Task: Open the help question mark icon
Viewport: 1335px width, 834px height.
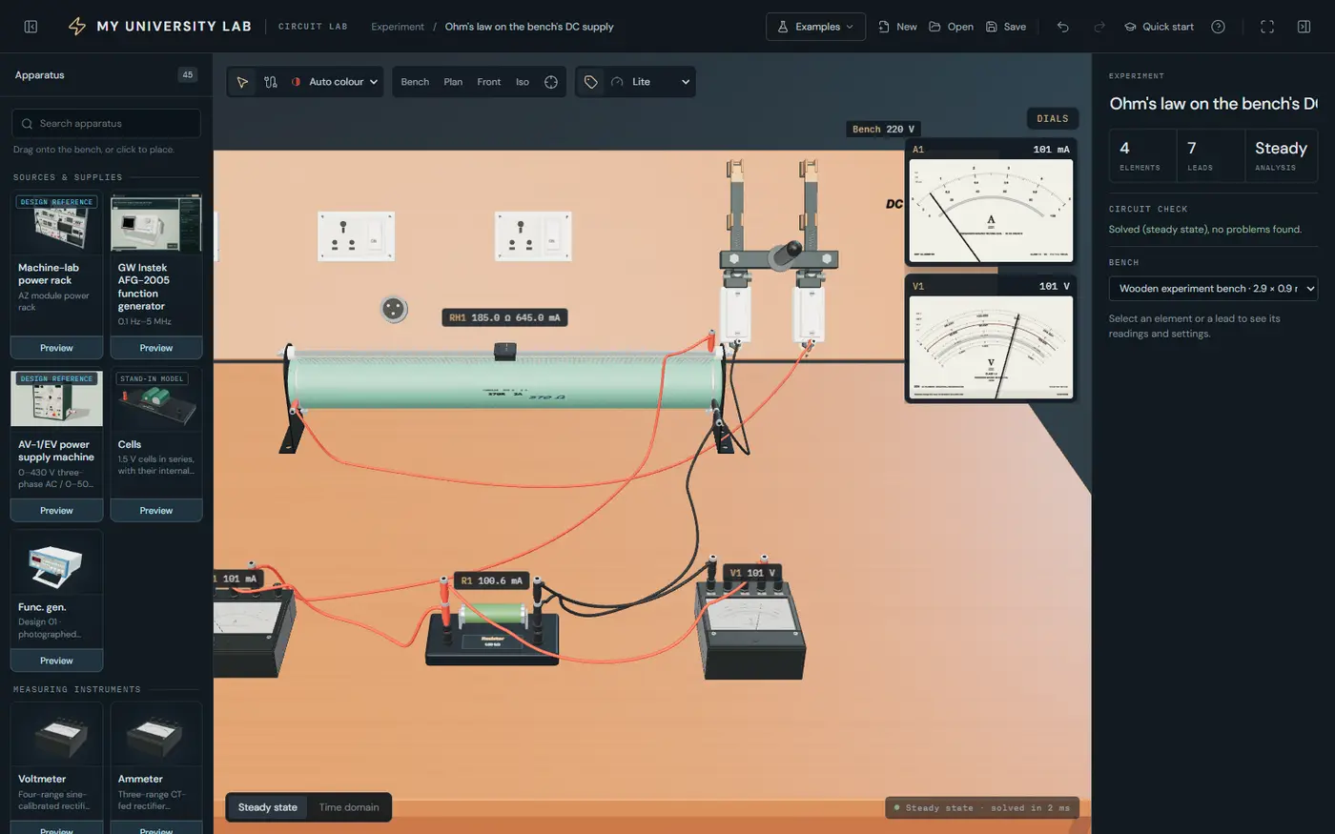Action: point(1218,27)
